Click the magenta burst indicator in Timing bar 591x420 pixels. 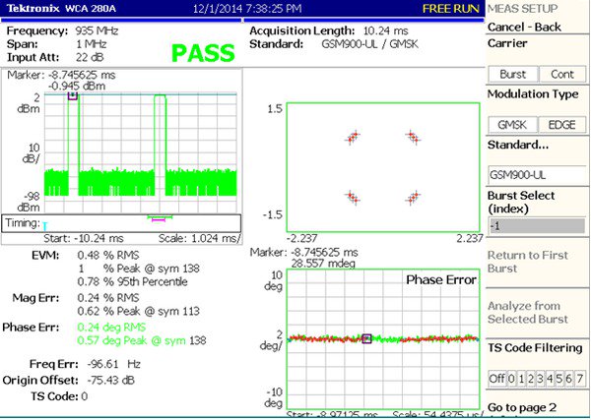159,219
